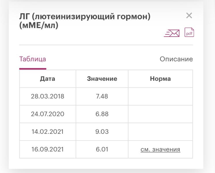Select the 24.07.2020 date cell
The image size is (215, 173).
coord(48,114)
